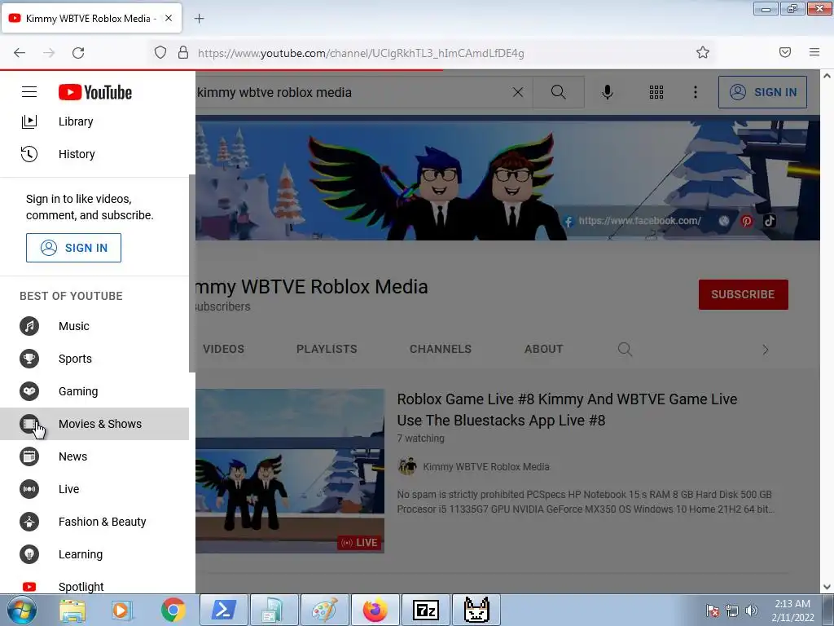Show more channel tabs with right chevron
Screen dimensions: 834x626
click(766, 350)
